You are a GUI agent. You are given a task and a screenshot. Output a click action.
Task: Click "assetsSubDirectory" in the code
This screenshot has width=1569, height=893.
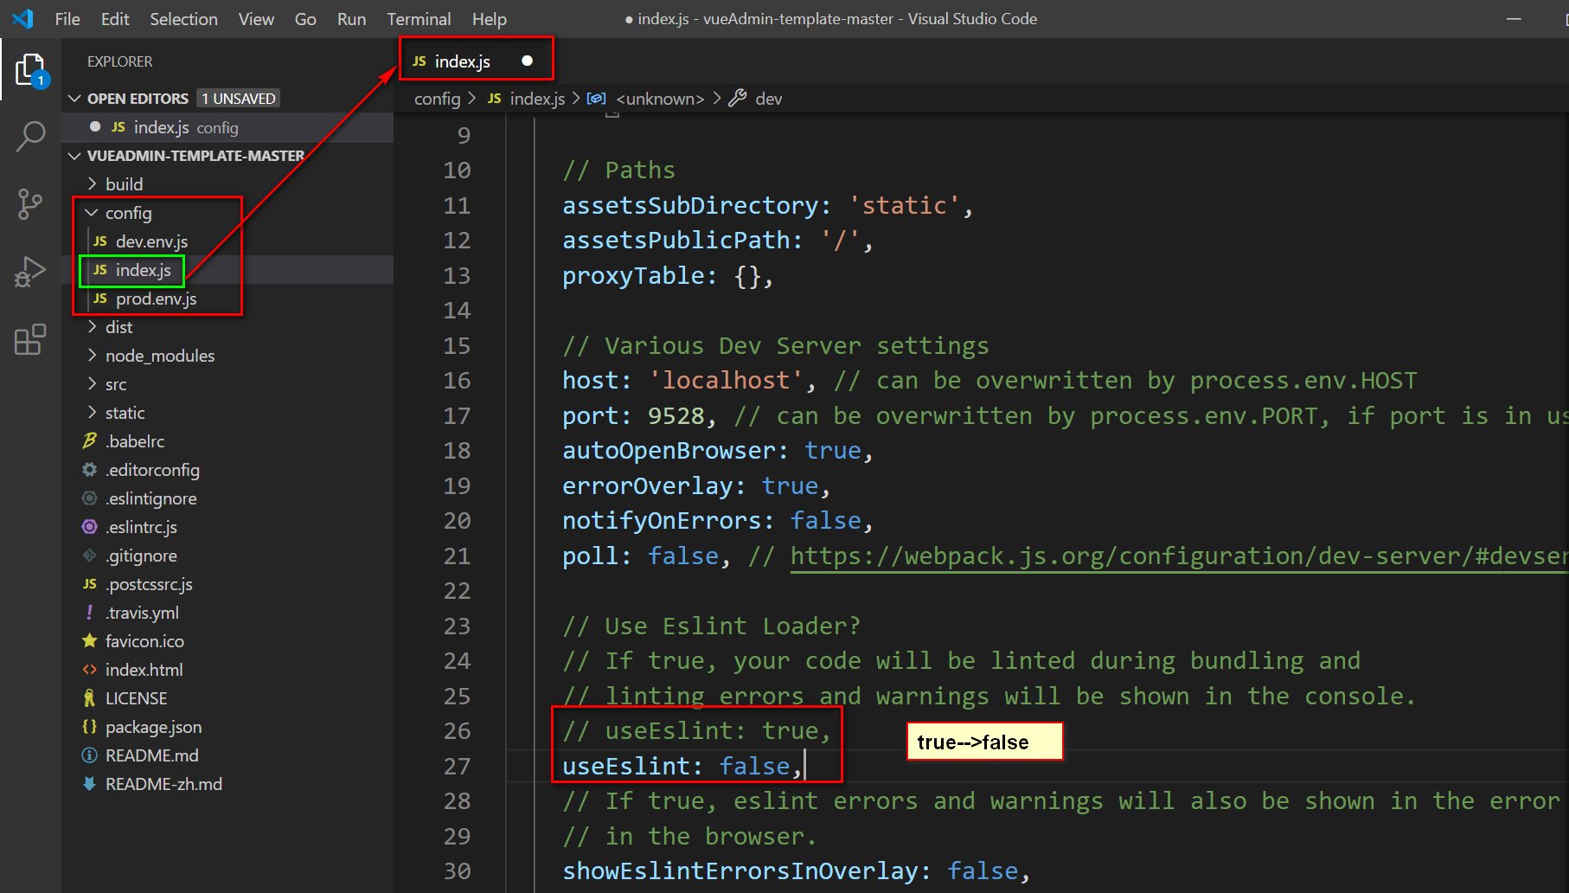(x=690, y=205)
